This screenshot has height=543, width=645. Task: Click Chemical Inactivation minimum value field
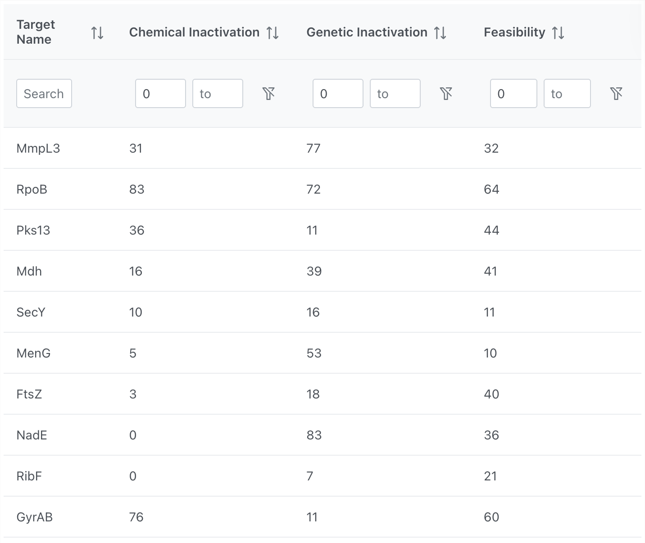160,94
